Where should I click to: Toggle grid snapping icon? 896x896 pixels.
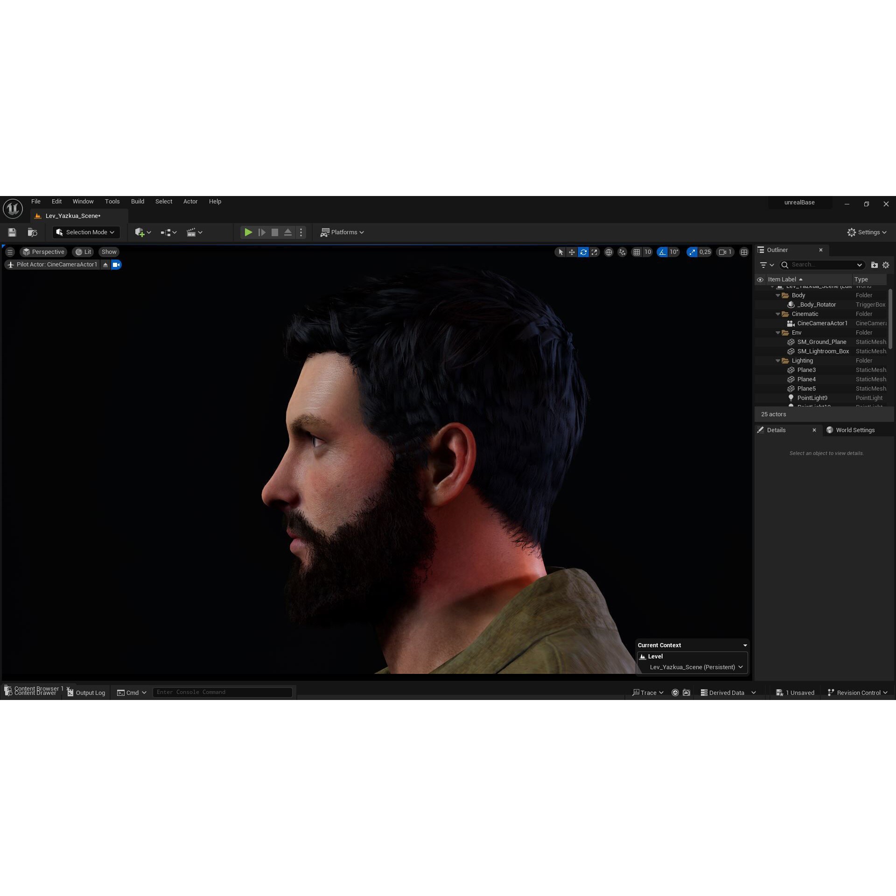pos(637,252)
